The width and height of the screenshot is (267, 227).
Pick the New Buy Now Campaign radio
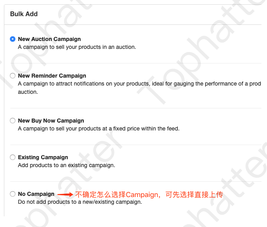click(x=13, y=121)
